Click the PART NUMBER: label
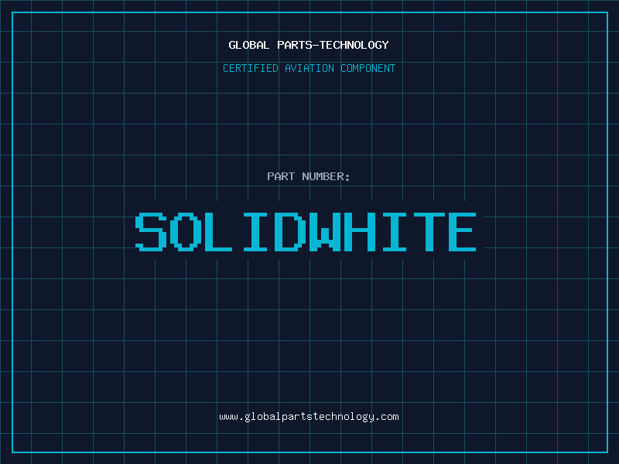 309,176
